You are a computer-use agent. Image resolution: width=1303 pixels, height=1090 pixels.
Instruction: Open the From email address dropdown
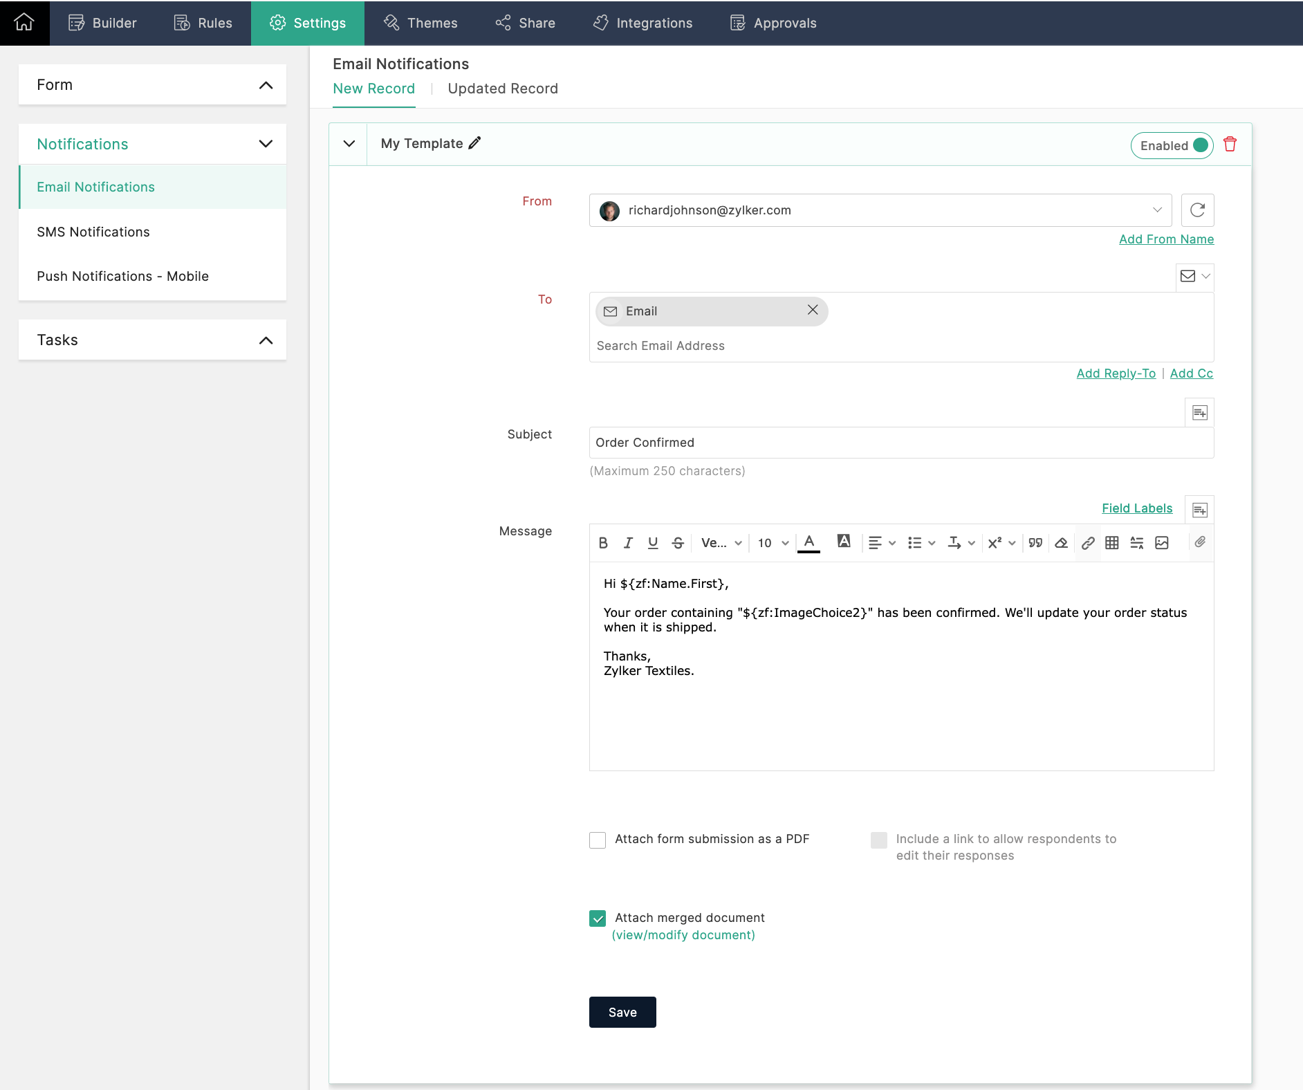click(880, 210)
